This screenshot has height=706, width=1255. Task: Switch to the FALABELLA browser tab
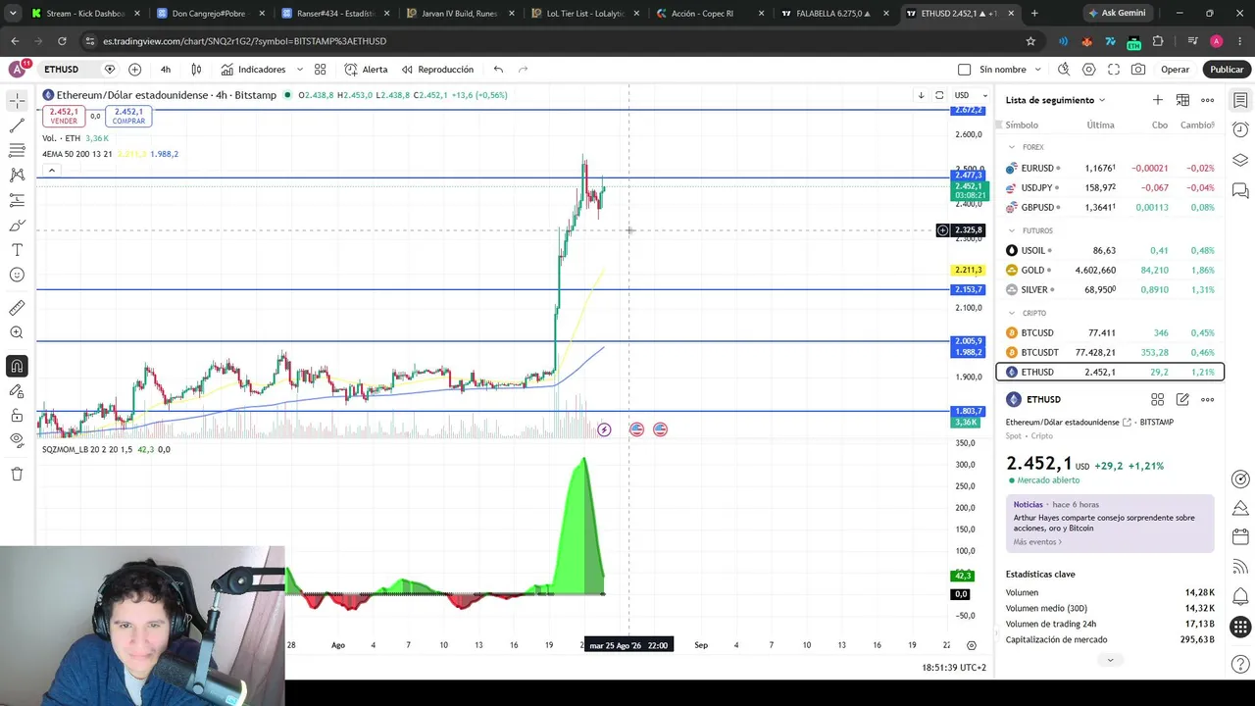833,14
